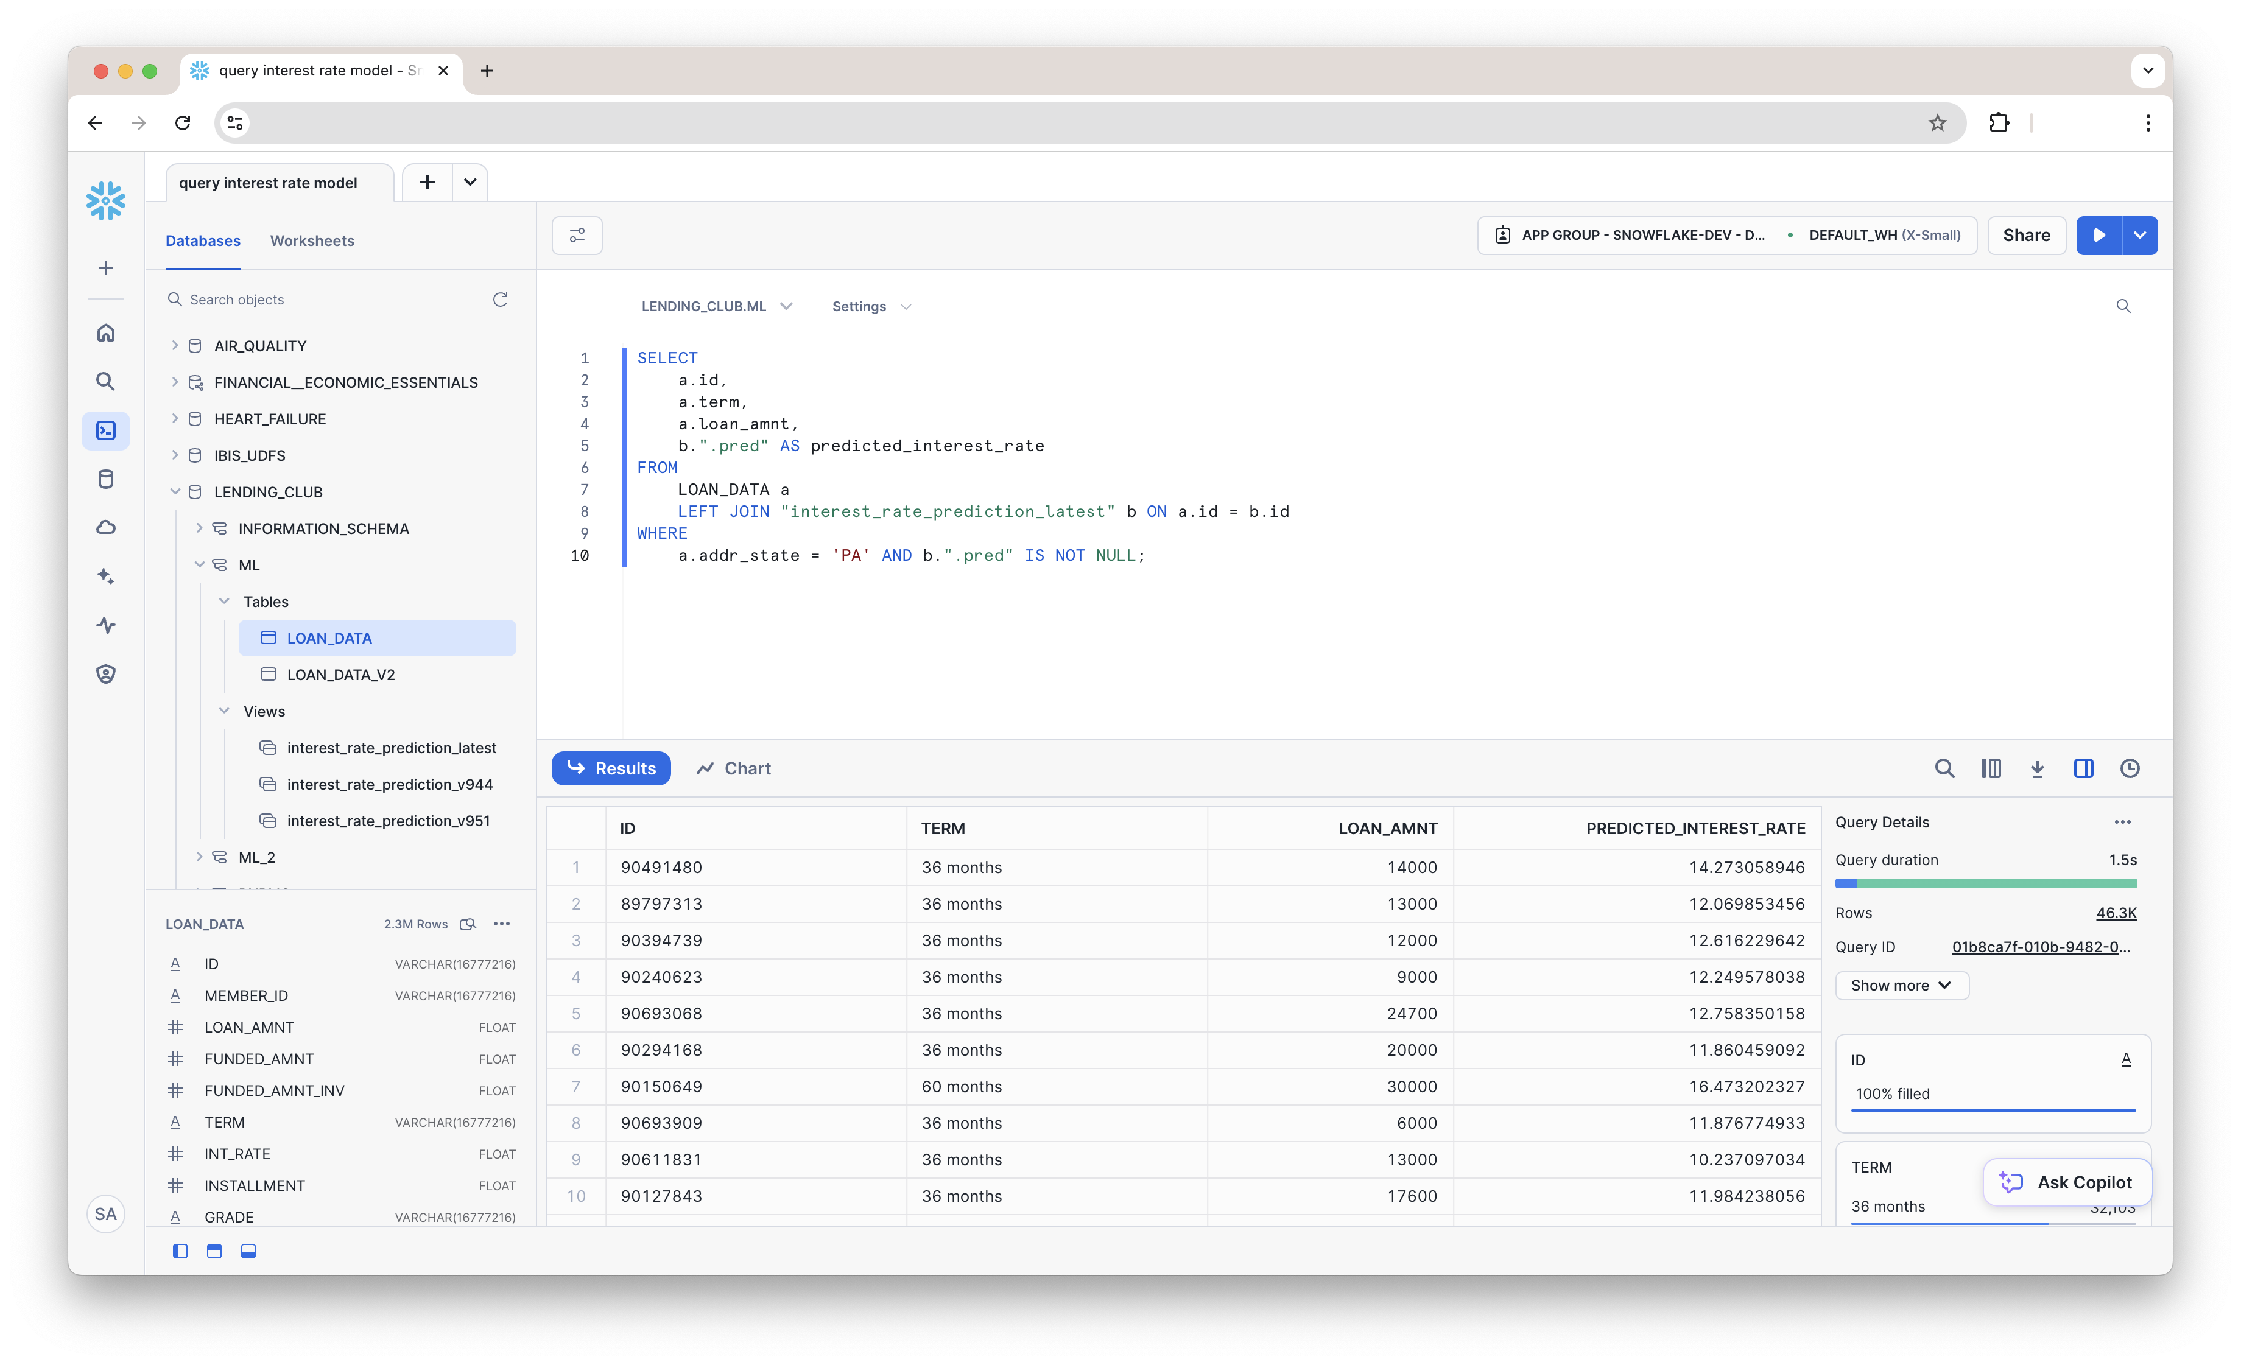Preview LOAN_DATA table data icon

tap(468, 924)
